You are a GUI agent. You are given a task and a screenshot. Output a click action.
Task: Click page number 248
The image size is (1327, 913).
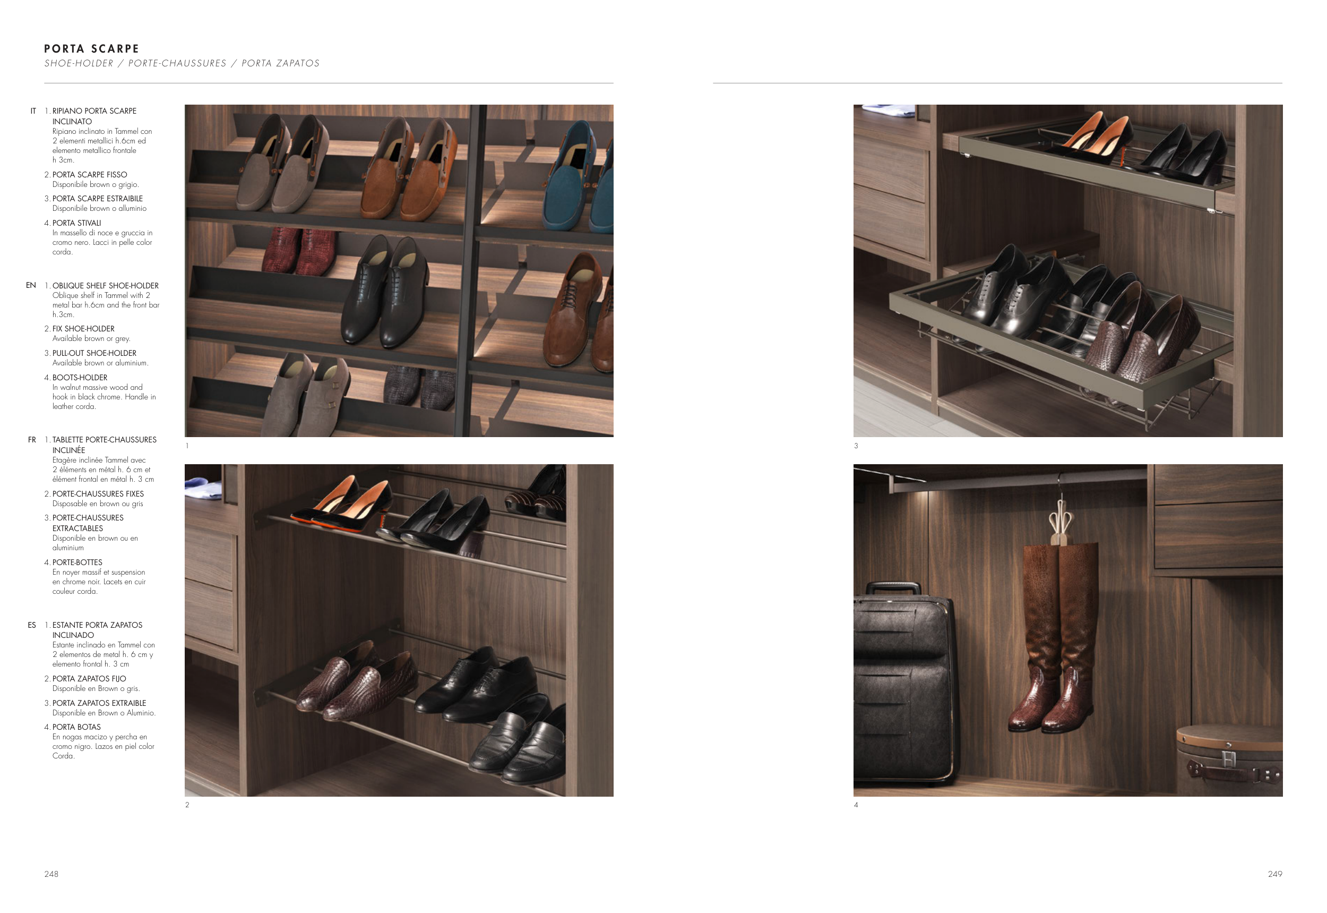pos(51,874)
